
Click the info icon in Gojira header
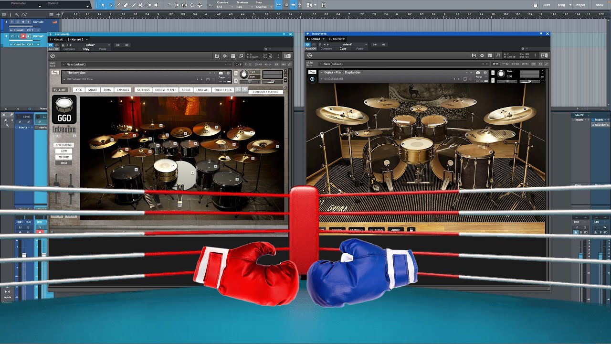coord(485,73)
